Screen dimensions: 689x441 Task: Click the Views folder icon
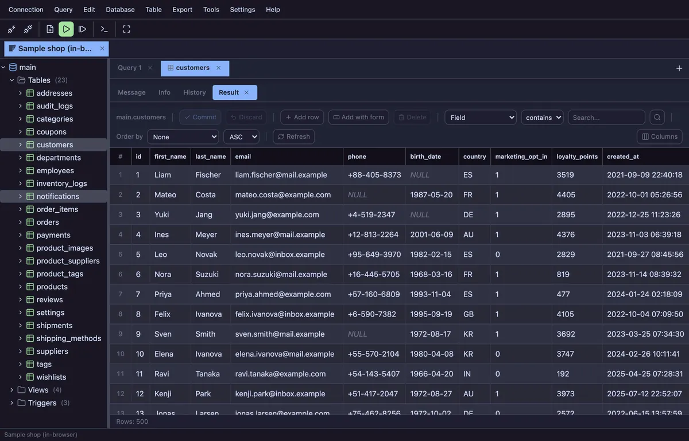point(21,390)
